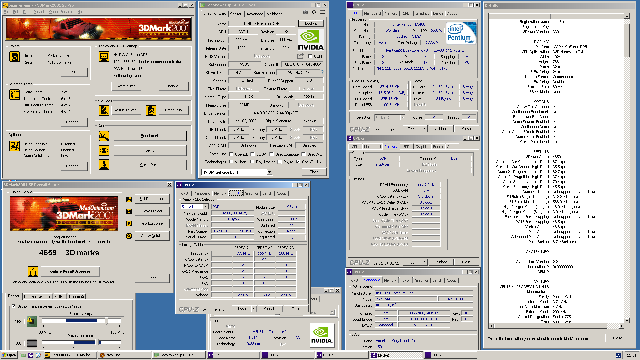The height and width of the screenshot is (360, 640).
Task: Switch to Bench tab in CPU-Z CPU window
Action: click(438, 13)
